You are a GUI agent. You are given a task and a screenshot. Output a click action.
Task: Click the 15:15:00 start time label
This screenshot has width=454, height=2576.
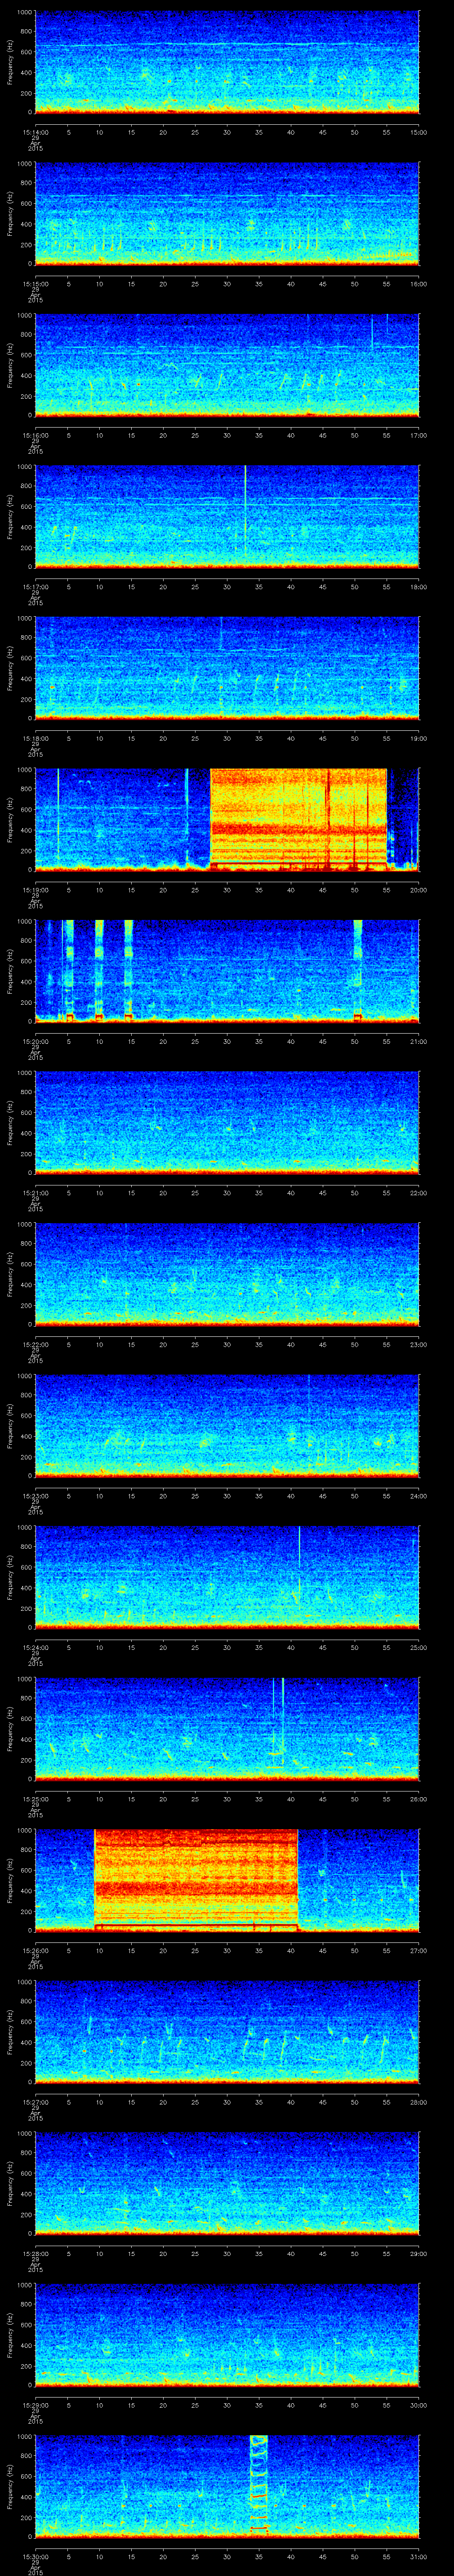[35, 284]
